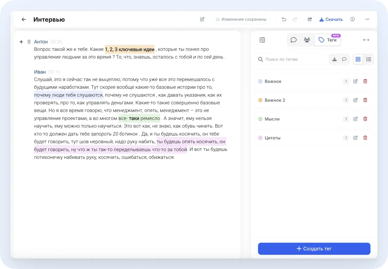Toggle grid view for tags
388x269 pixels.
(x=358, y=59)
